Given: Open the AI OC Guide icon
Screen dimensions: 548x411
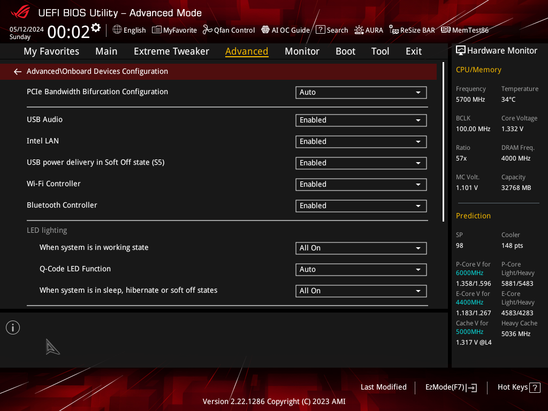Looking at the screenshot, I should pyautogui.click(x=265, y=30).
